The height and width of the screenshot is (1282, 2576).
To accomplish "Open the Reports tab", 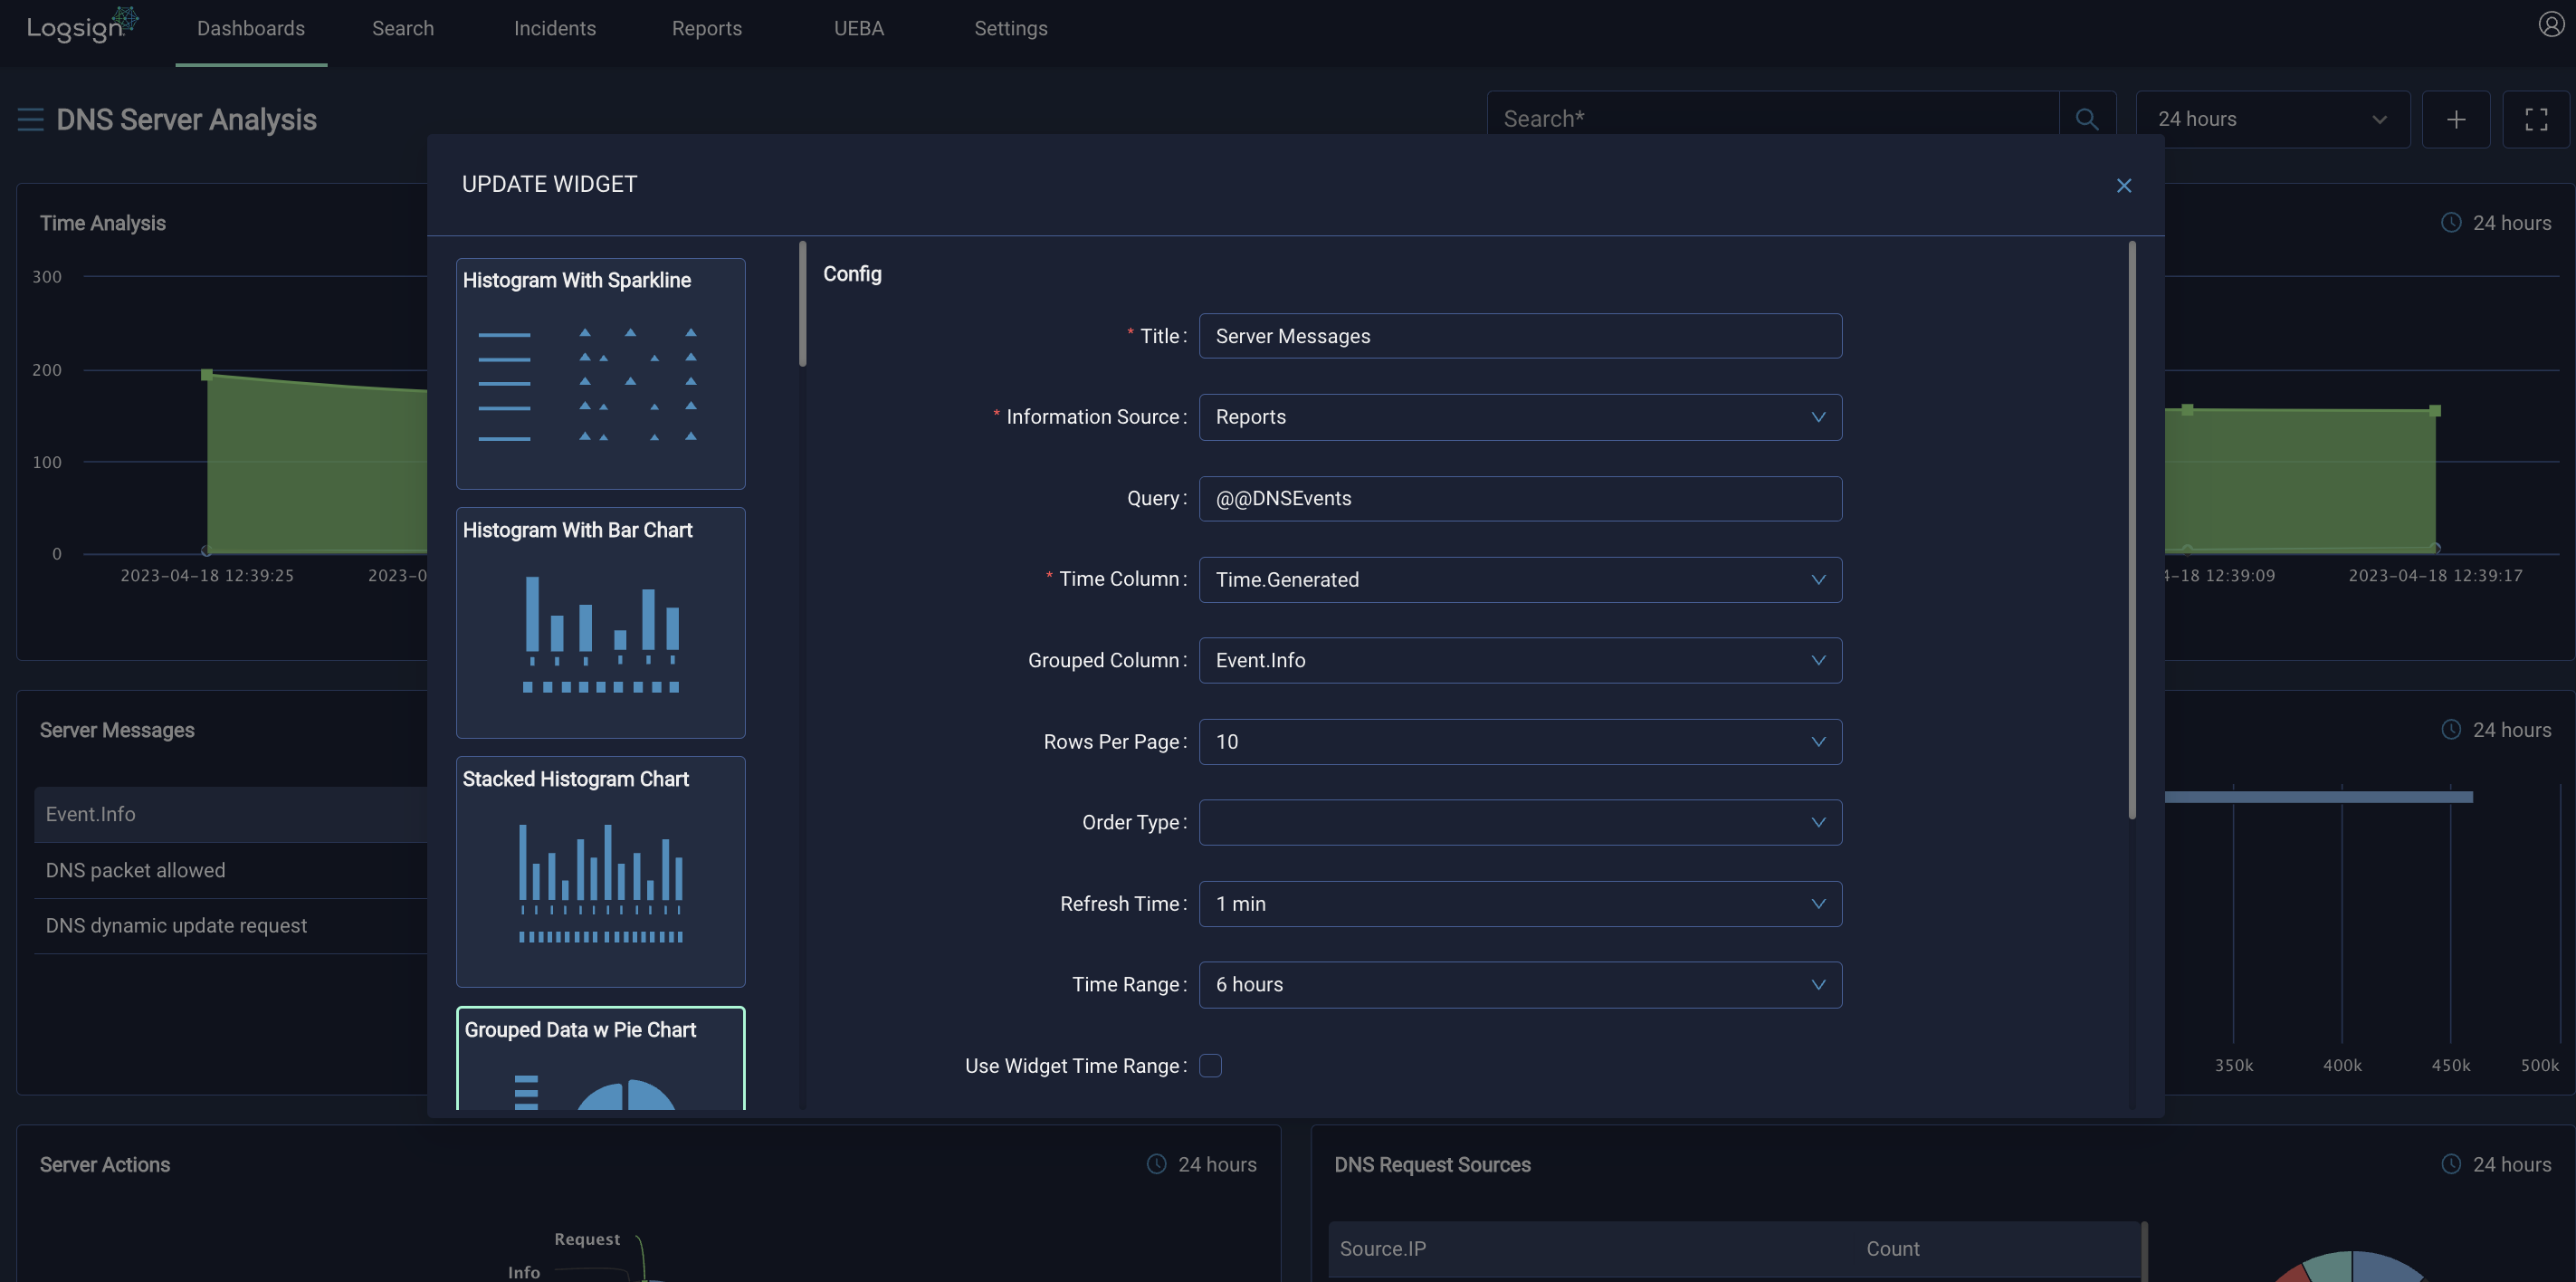I will 707,29.
